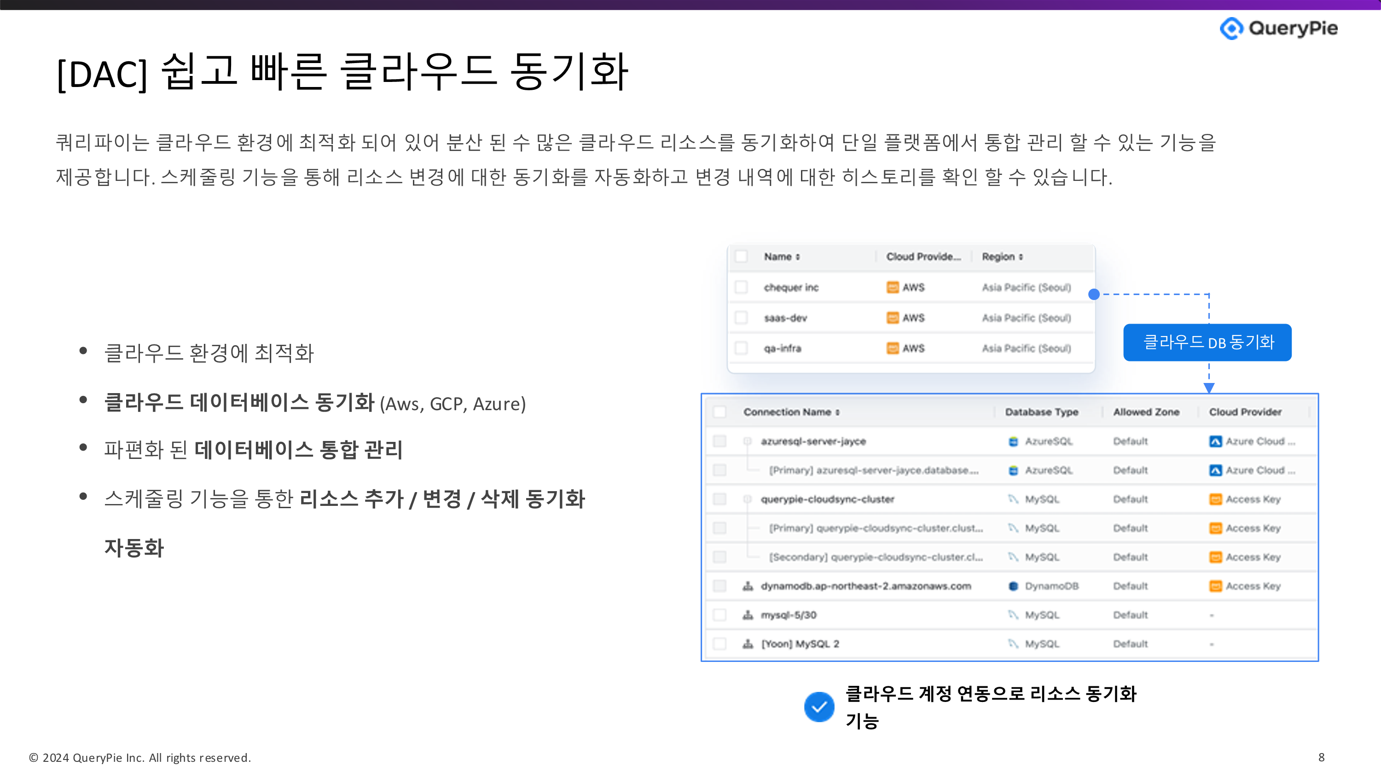Sort by the Region column arrow
The height and width of the screenshot is (777, 1381).
(1021, 257)
